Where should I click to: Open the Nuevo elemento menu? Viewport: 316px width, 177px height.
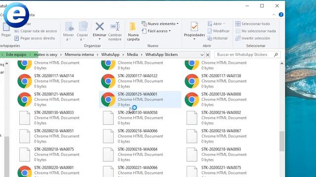160,24
